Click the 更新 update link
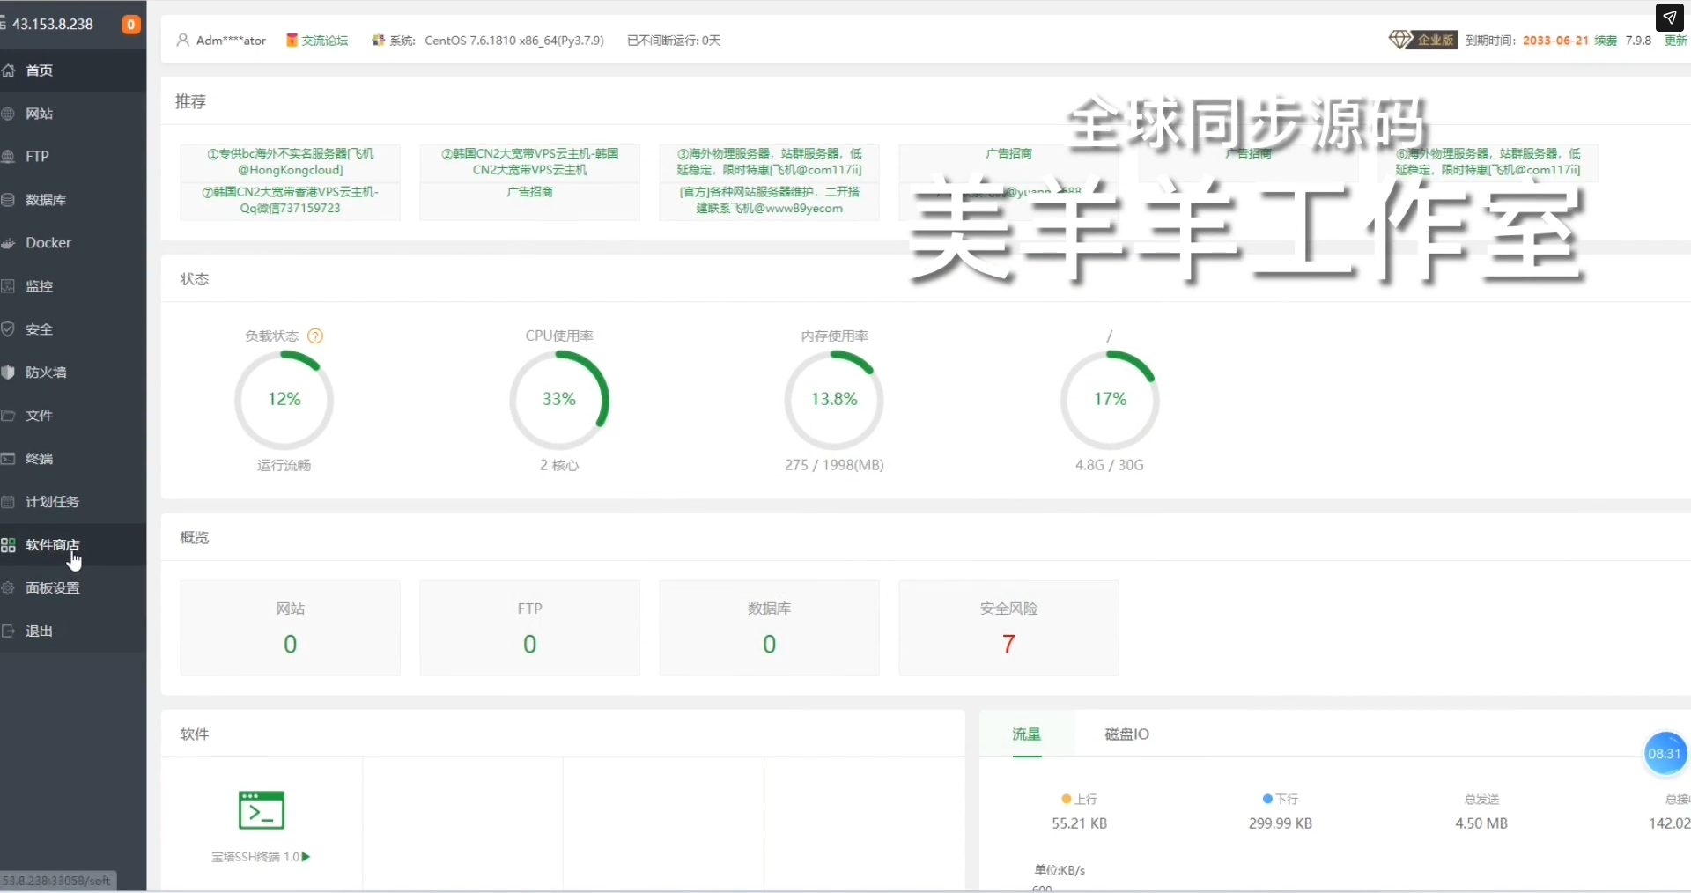Image resolution: width=1691 pixels, height=893 pixels. click(1674, 41)
